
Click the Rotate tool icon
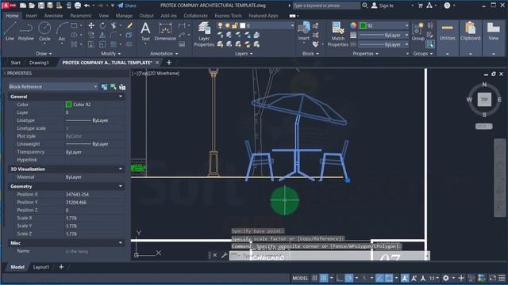pos(102,25)
